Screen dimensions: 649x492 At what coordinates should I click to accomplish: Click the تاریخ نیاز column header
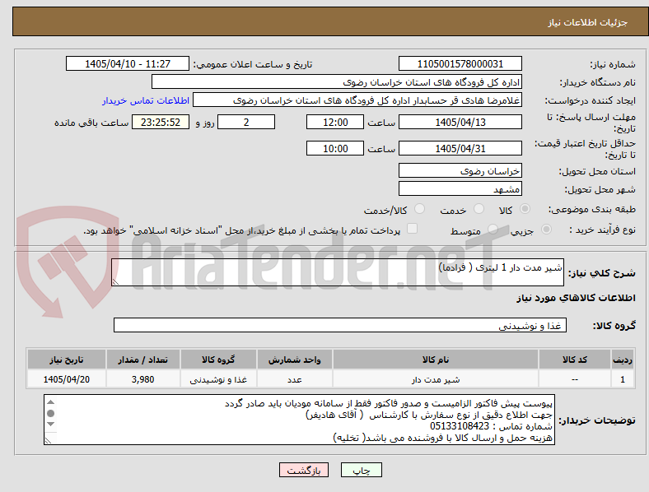click(x=66, y=360)
